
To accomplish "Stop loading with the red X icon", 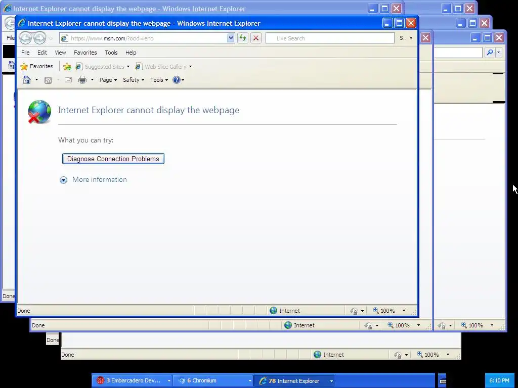I will coord(255,38).
